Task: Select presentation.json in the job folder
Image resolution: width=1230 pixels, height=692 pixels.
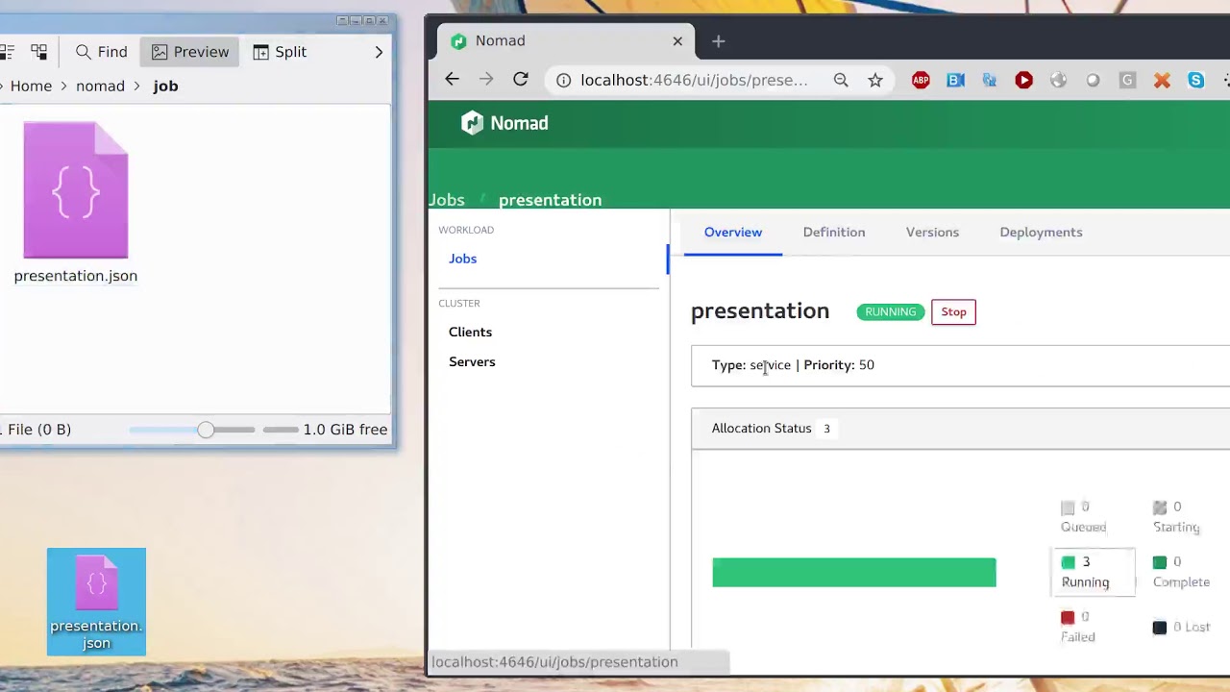Action: click(x=76, y=203)
